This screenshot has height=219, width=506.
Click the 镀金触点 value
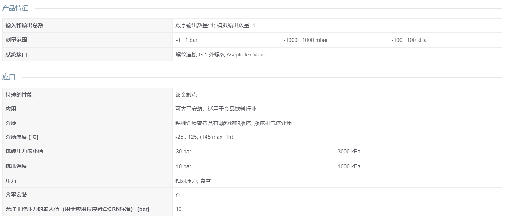click(x=186, y=95)
